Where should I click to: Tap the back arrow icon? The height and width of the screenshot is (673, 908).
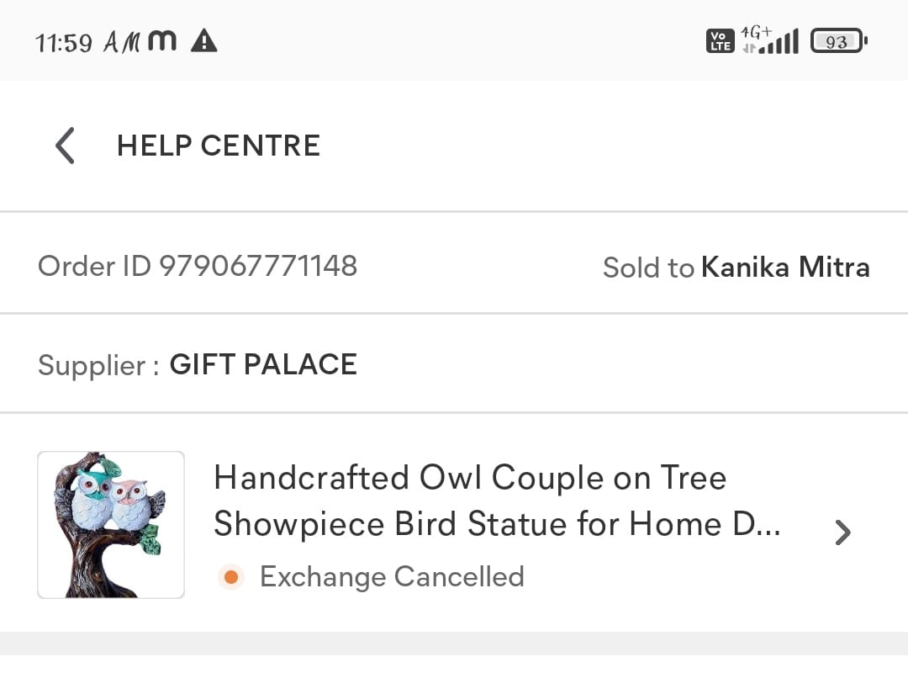pyautogui.click(x=65, y=146)
